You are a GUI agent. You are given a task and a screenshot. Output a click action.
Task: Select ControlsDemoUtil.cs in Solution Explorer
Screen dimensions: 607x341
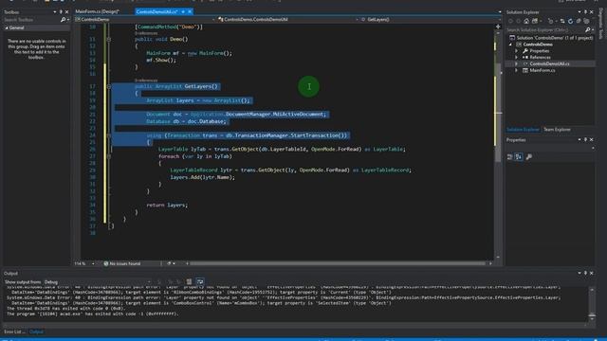tap(549, 63)
